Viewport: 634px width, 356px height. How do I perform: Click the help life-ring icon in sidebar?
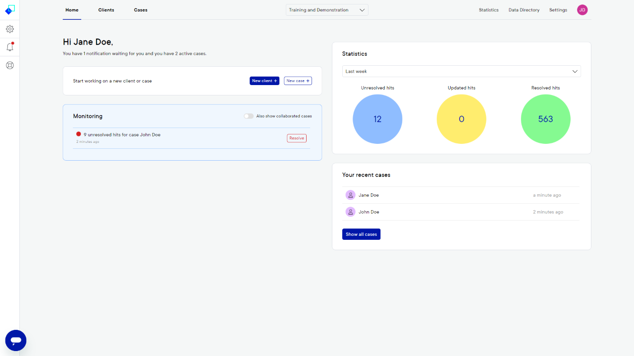click(x=9, y=65)
